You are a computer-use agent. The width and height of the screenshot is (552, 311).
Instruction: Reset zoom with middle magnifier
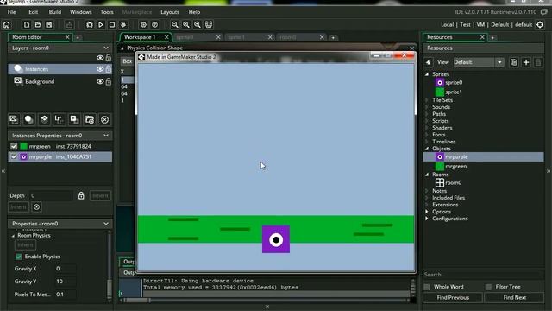(x=186, y=25)
